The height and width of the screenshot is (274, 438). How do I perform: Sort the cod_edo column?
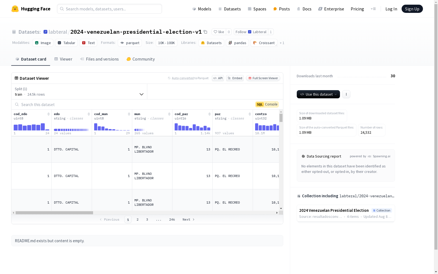coord(48,114)
